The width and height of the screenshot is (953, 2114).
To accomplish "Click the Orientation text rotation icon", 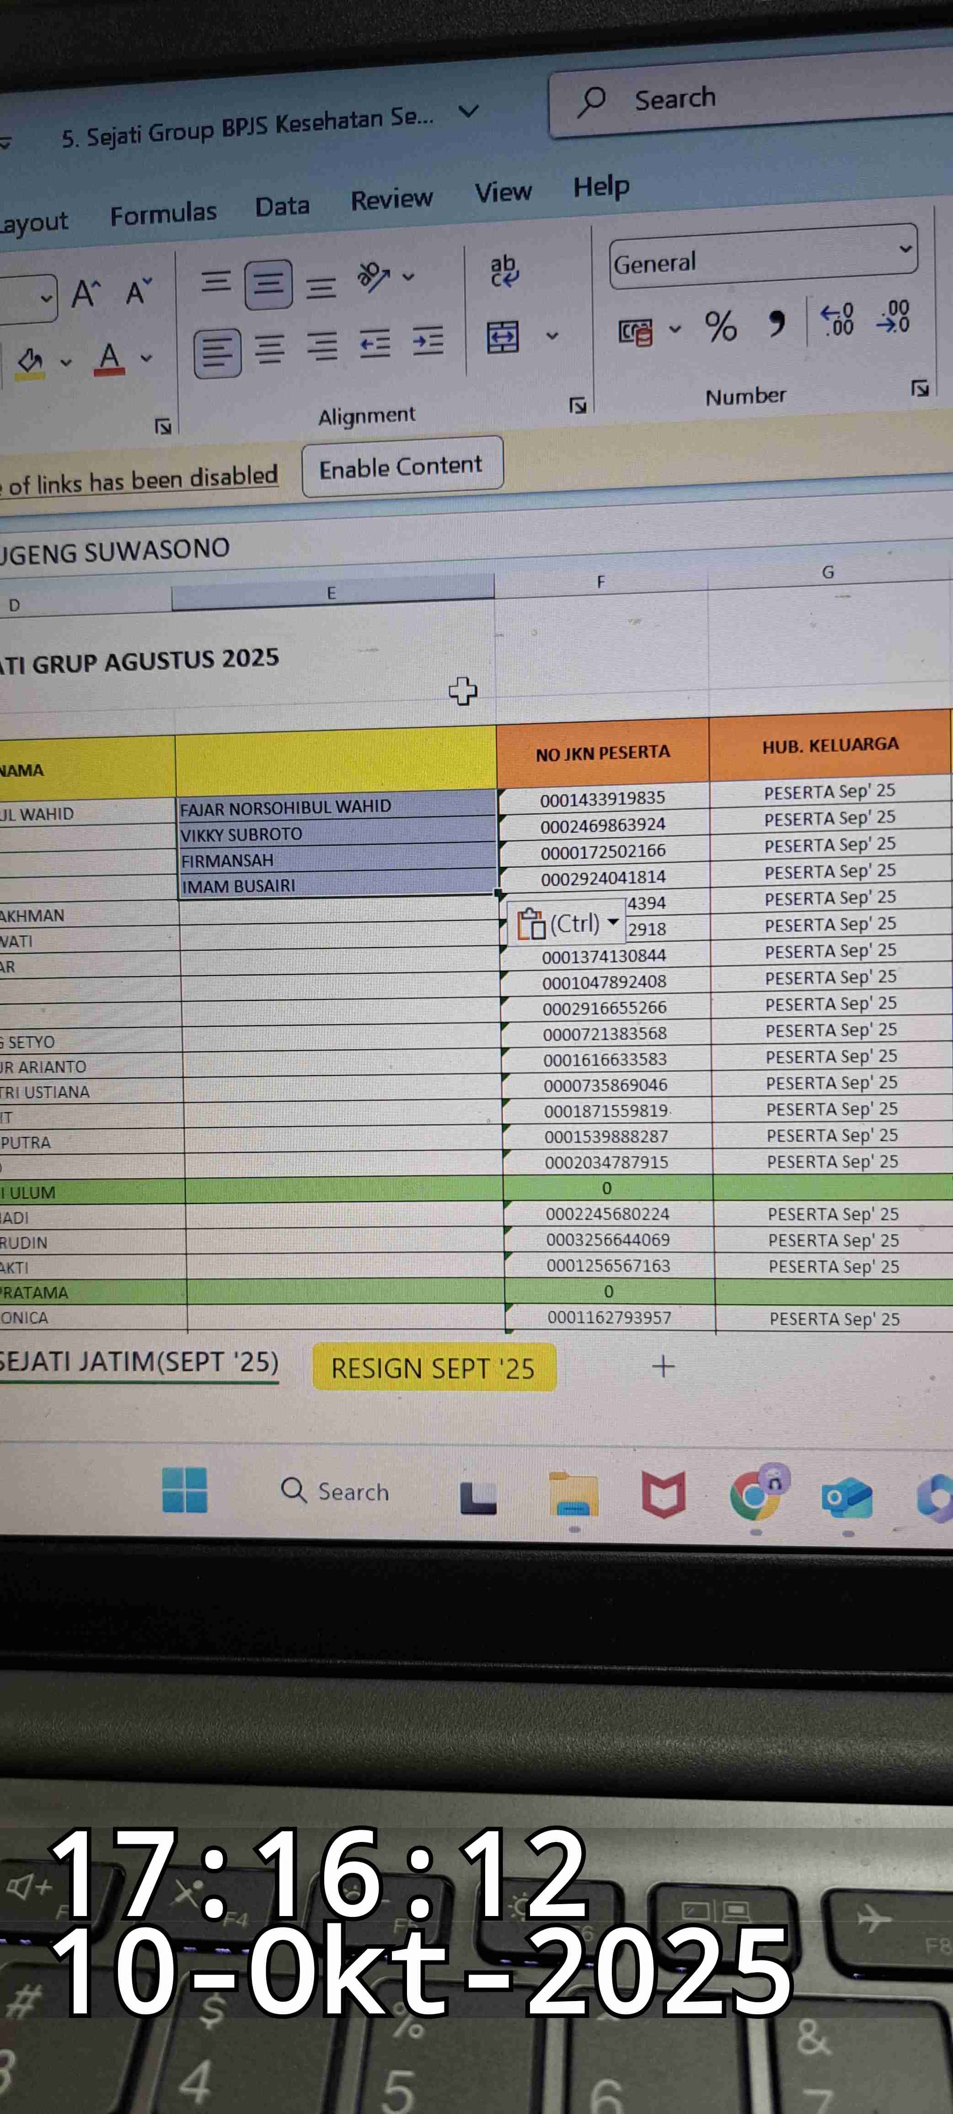I will tap(374, 278).
